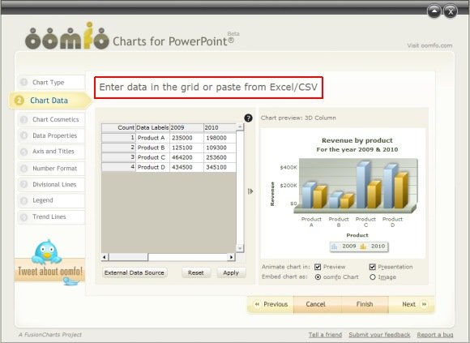The height and width of the screenshot is (343, 470).
Task: Click the 2010 legend icon
Action: click(363, 247)
